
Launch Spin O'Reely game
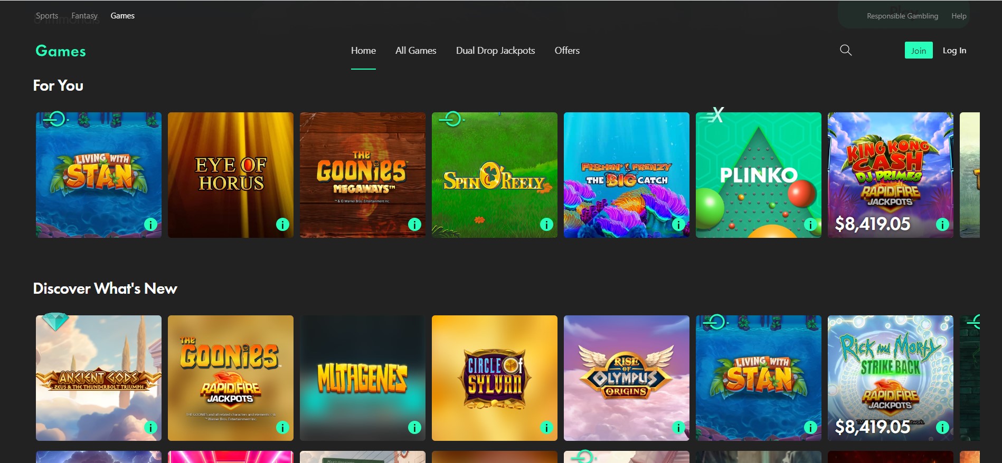tap(495, 175)
